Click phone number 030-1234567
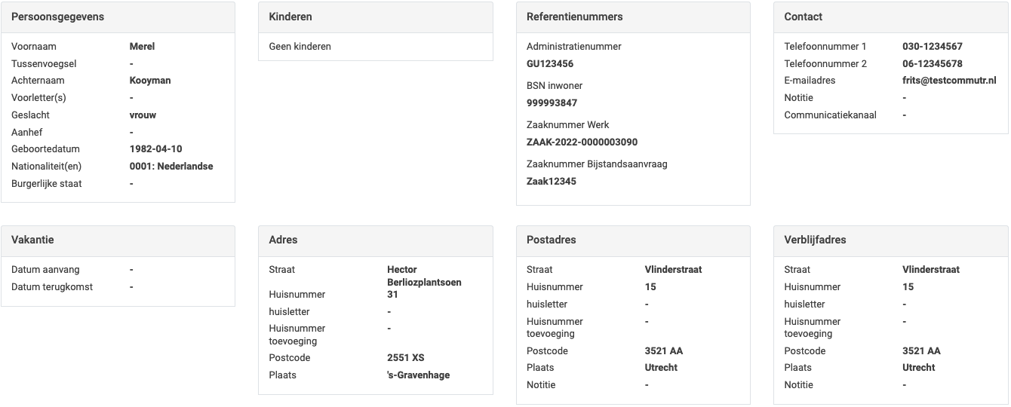The width and height of the screenshot is (1011, 407). [x=932, y=47]
